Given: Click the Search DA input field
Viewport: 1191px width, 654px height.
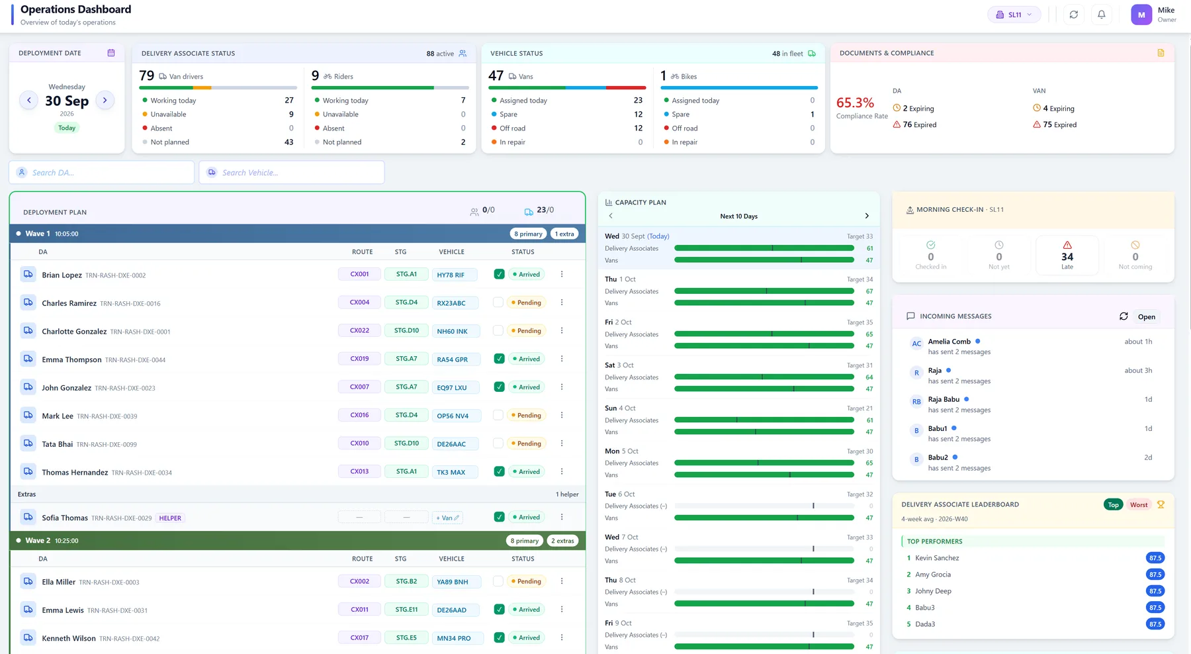Looking at the screenshot, I should pos(101,173).
